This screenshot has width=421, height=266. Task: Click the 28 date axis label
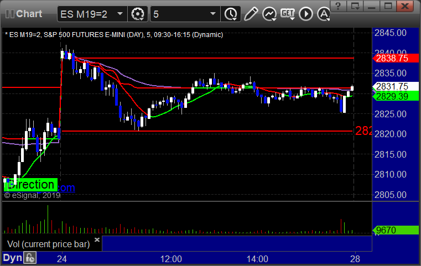[x=355, y=259]
